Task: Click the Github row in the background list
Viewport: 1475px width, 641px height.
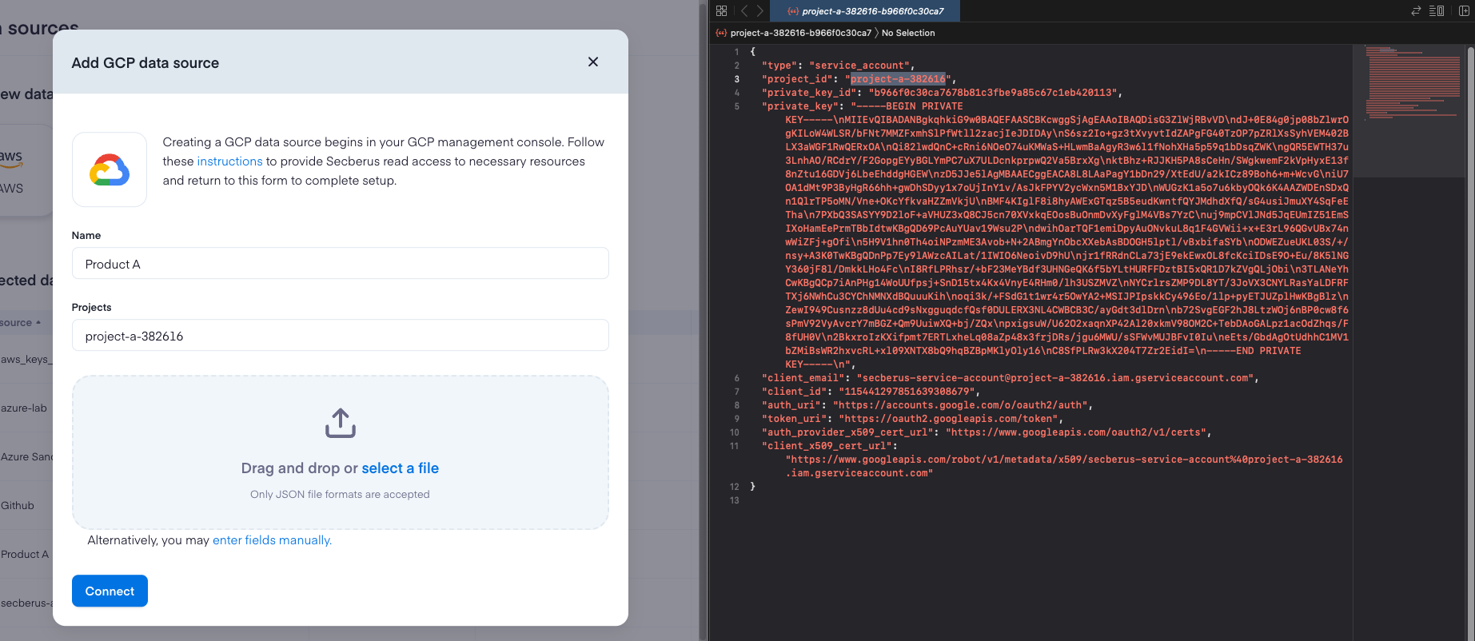Action: point(18,505)
